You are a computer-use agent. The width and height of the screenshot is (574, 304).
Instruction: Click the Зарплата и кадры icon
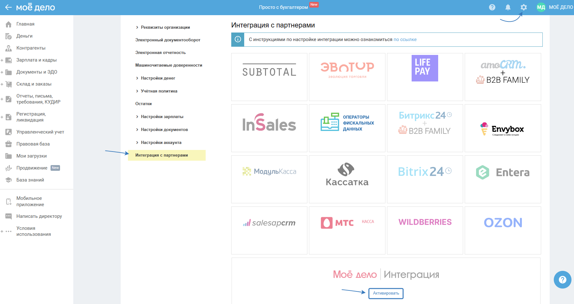coord(9,60)
